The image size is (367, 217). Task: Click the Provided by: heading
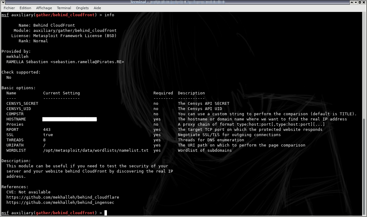click(x=16, y=51)
